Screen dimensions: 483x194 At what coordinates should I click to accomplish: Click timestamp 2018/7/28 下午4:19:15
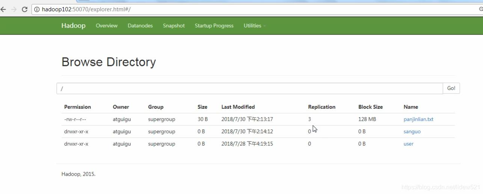click(x=247, y=144)
